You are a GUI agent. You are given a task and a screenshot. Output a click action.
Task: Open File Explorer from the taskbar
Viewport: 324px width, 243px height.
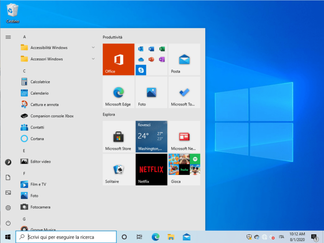(171, 237)
